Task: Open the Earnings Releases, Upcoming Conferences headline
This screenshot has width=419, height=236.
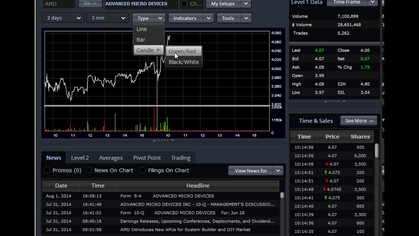Action: coord(197,221)
